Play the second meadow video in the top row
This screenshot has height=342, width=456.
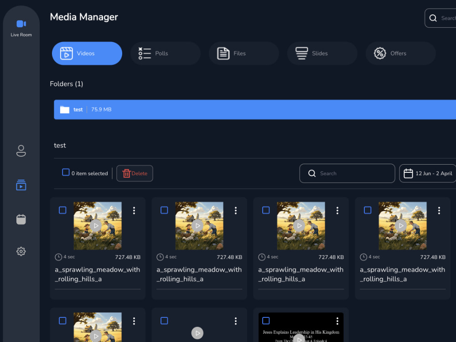pyautogui.click(x=197, y=226)
